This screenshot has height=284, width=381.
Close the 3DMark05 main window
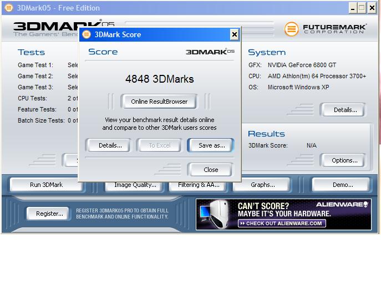(x=372, y=8)
